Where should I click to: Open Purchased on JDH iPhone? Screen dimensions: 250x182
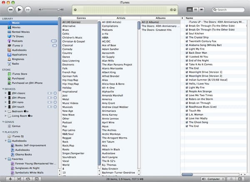(27, 83)
